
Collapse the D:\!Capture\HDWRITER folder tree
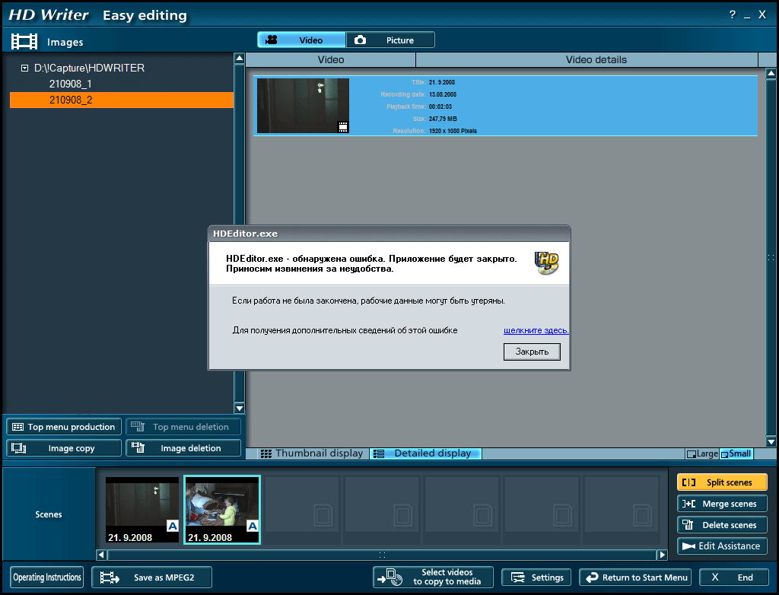[x=24, y=68]
